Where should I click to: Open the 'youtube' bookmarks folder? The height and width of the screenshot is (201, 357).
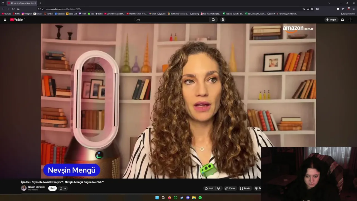(162, 14)
